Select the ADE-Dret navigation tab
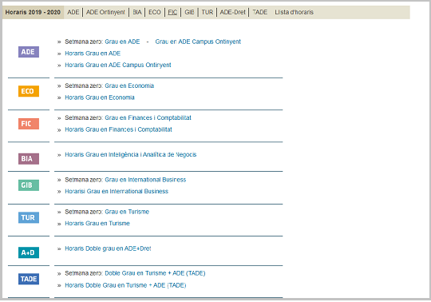This screenshot has width=431, height=302. click(232, 12)
